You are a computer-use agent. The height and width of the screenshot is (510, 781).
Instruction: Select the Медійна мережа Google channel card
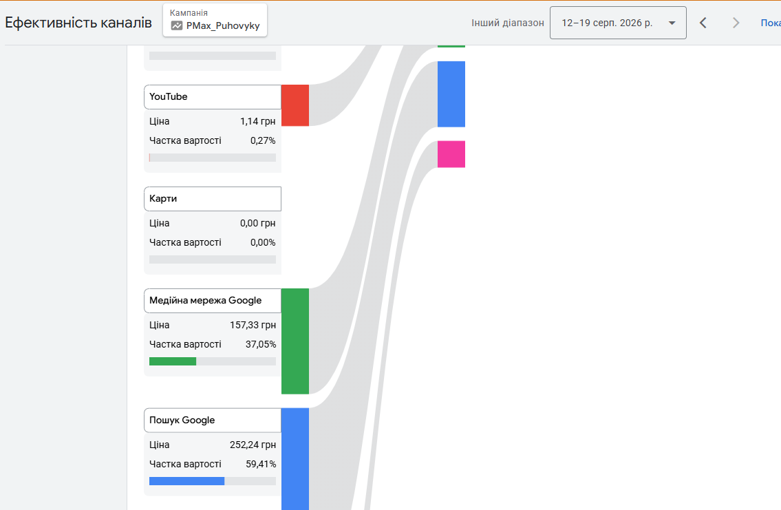[x=213, y=301]
